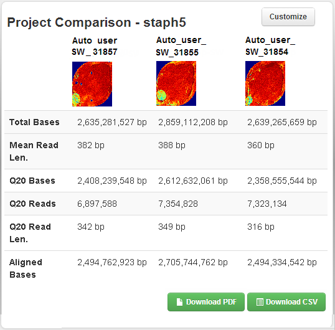The image size is (335, 330).
Task: Click the Q20 Read Len. row label
Action: (x=30, y=233)
